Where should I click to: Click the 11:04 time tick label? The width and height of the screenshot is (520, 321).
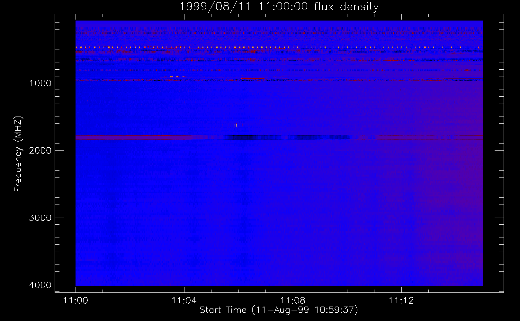point(184,301)
